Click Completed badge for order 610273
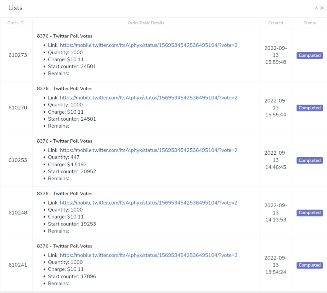327x293 pixels. 309,56
